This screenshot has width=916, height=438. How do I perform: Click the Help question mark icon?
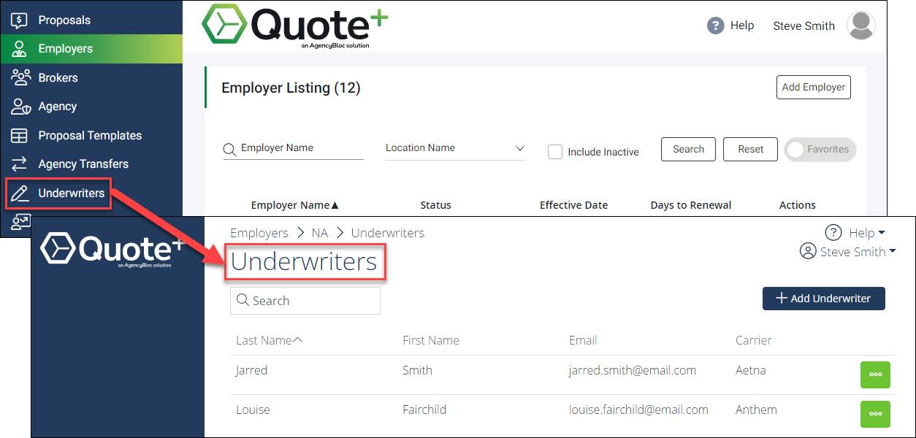point(714,26)
